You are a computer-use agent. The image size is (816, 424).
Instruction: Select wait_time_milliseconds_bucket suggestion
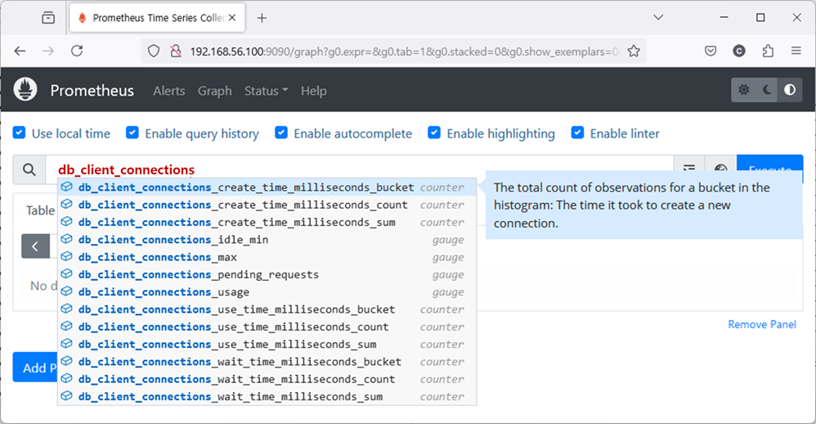(x=267, y=362)
